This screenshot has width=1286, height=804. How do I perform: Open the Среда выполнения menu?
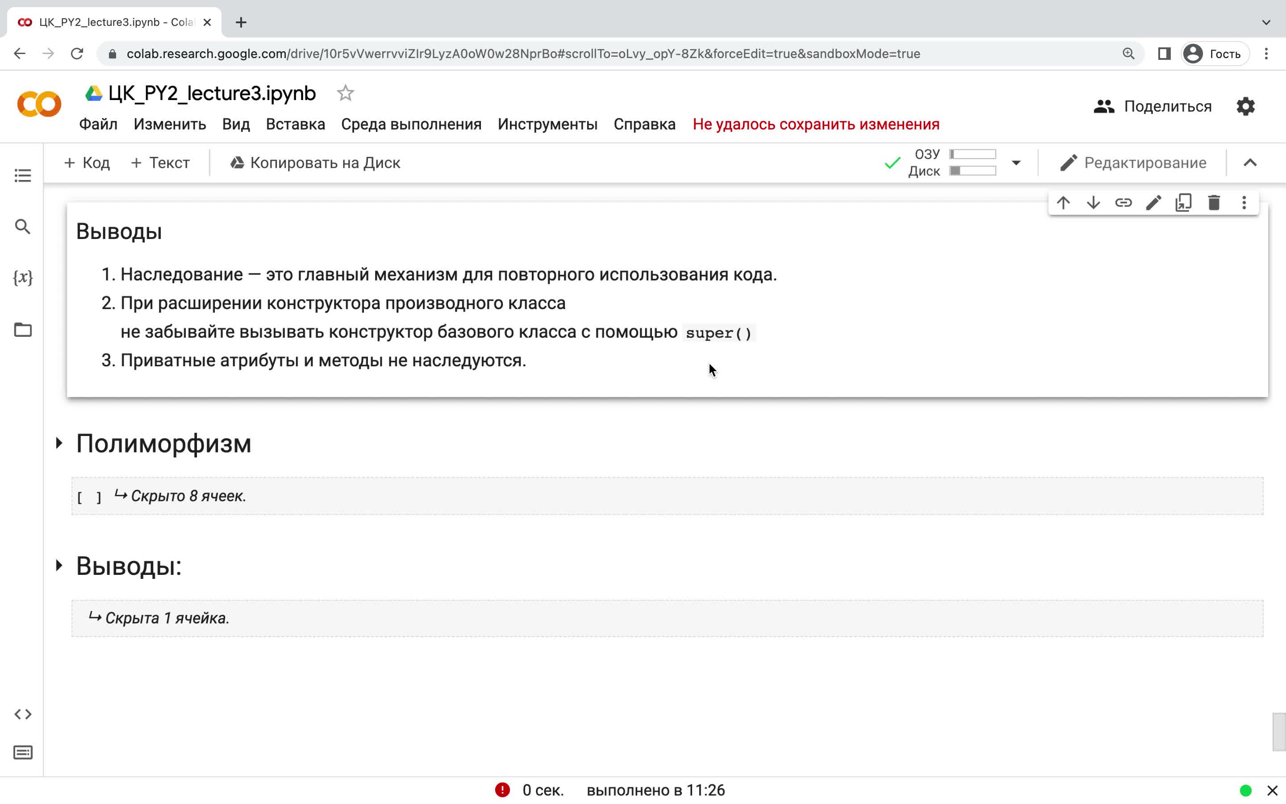pyautogui.click(x=411, y=125)
